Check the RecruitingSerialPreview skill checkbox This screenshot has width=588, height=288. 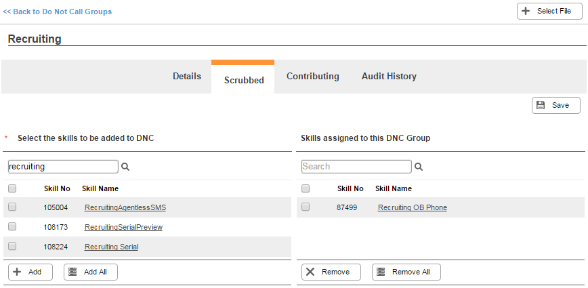click(12, 226)
